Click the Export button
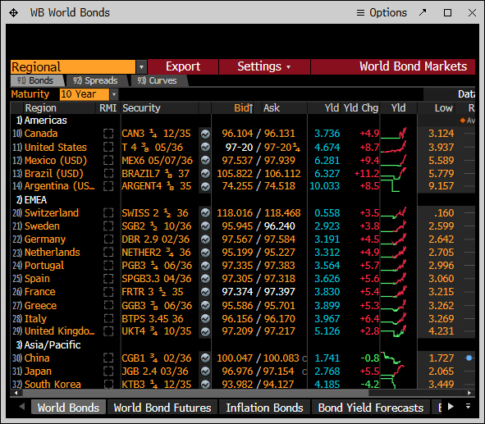 (183, 66)
